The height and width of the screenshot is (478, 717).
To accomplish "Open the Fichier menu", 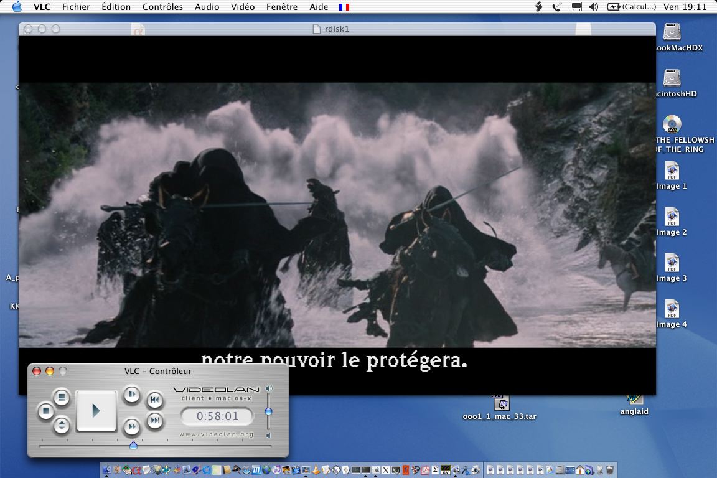I will 76,7.
